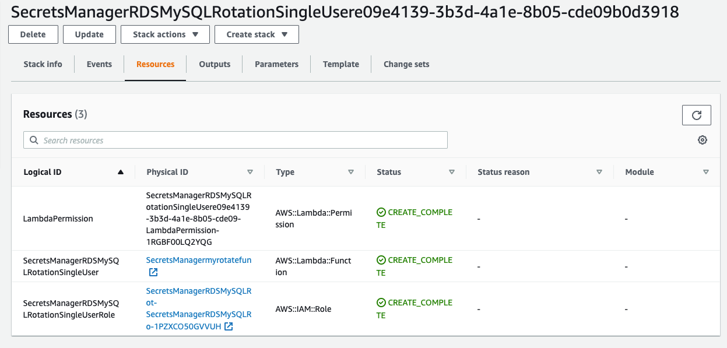This screenshot has width=727, height=348.
Task: Open external link icon beside 1PZXCO50GVVUH role
Action: pyautogui.click(x=229, y=326)
